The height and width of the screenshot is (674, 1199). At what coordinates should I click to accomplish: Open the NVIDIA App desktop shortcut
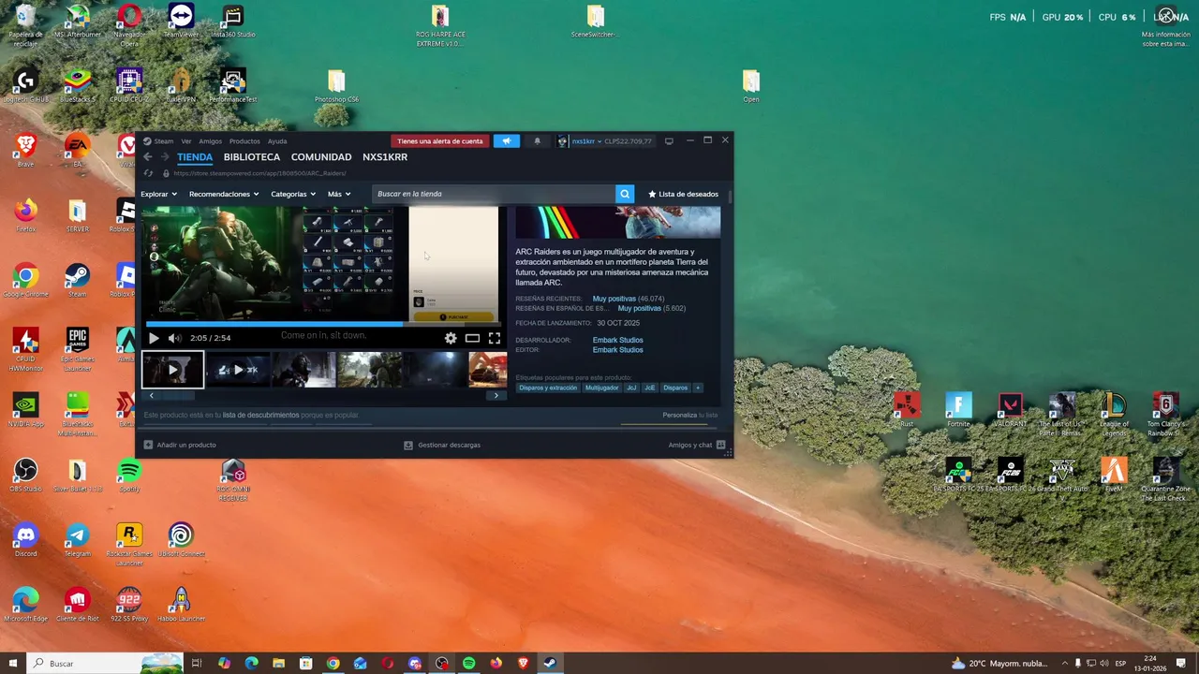(x=26, y=410)
